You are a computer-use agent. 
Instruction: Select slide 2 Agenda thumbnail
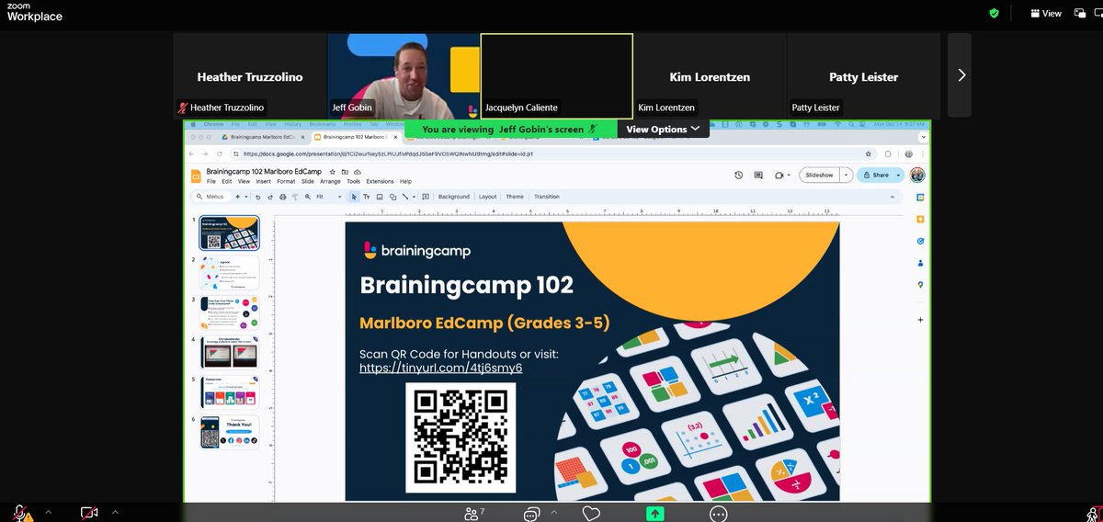tap(230, 273)
